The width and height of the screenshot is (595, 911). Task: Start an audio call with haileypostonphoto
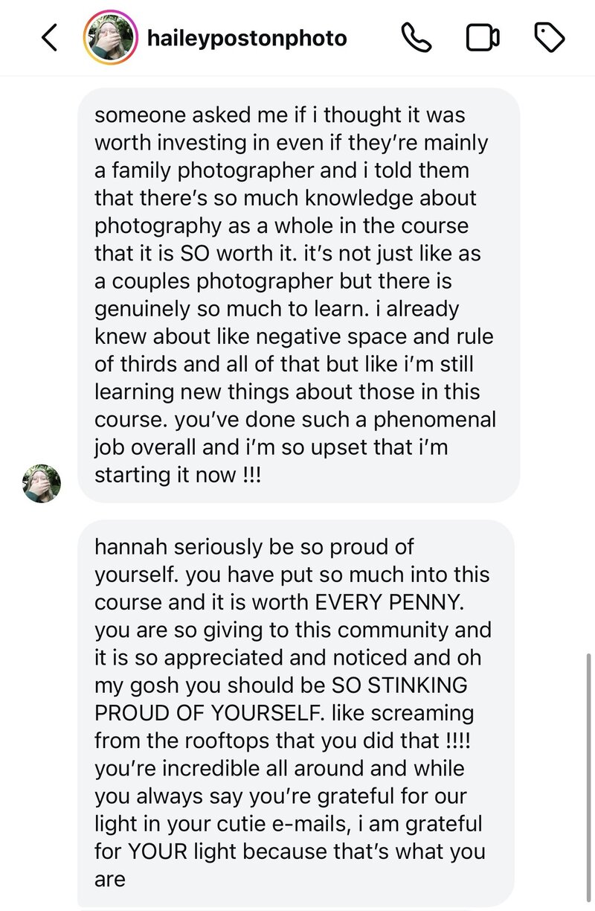[x=416, y=38]
